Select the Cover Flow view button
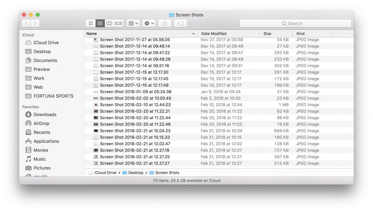373x212 pixels. 118,23
